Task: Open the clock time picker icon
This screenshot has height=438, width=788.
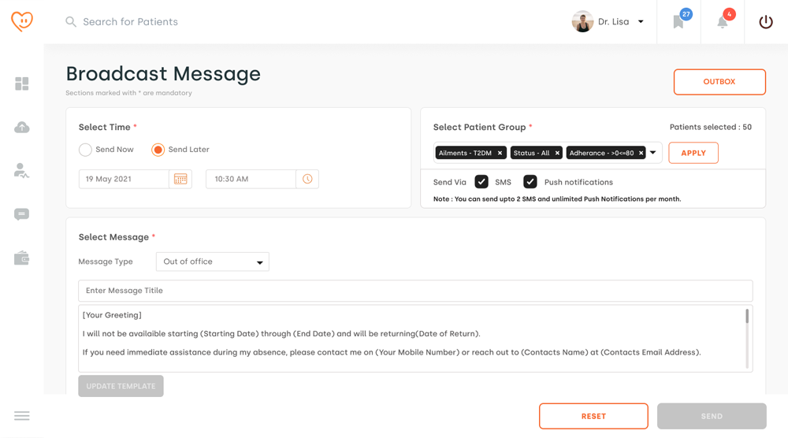Action: pos(307,179)
